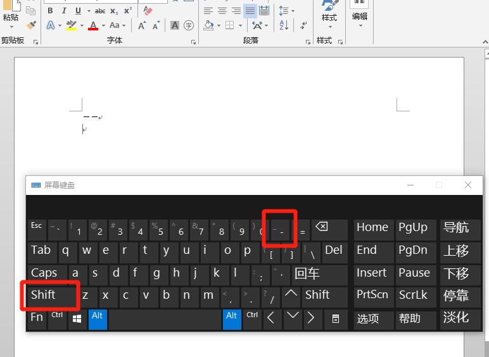Click the 帮助 help key
The height and width of the screenshot is (357, 489).
[416, 319]
